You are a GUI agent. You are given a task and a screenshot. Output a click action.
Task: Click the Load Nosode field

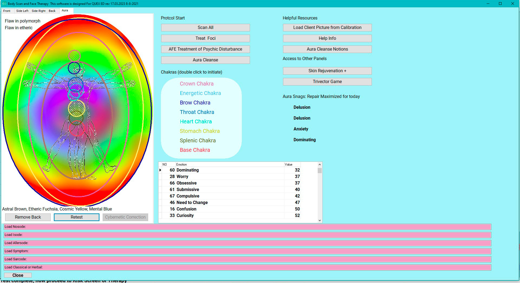(x=248, y=227)
